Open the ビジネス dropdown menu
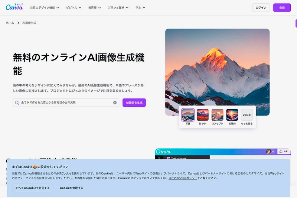 click(x=74, y=7)
